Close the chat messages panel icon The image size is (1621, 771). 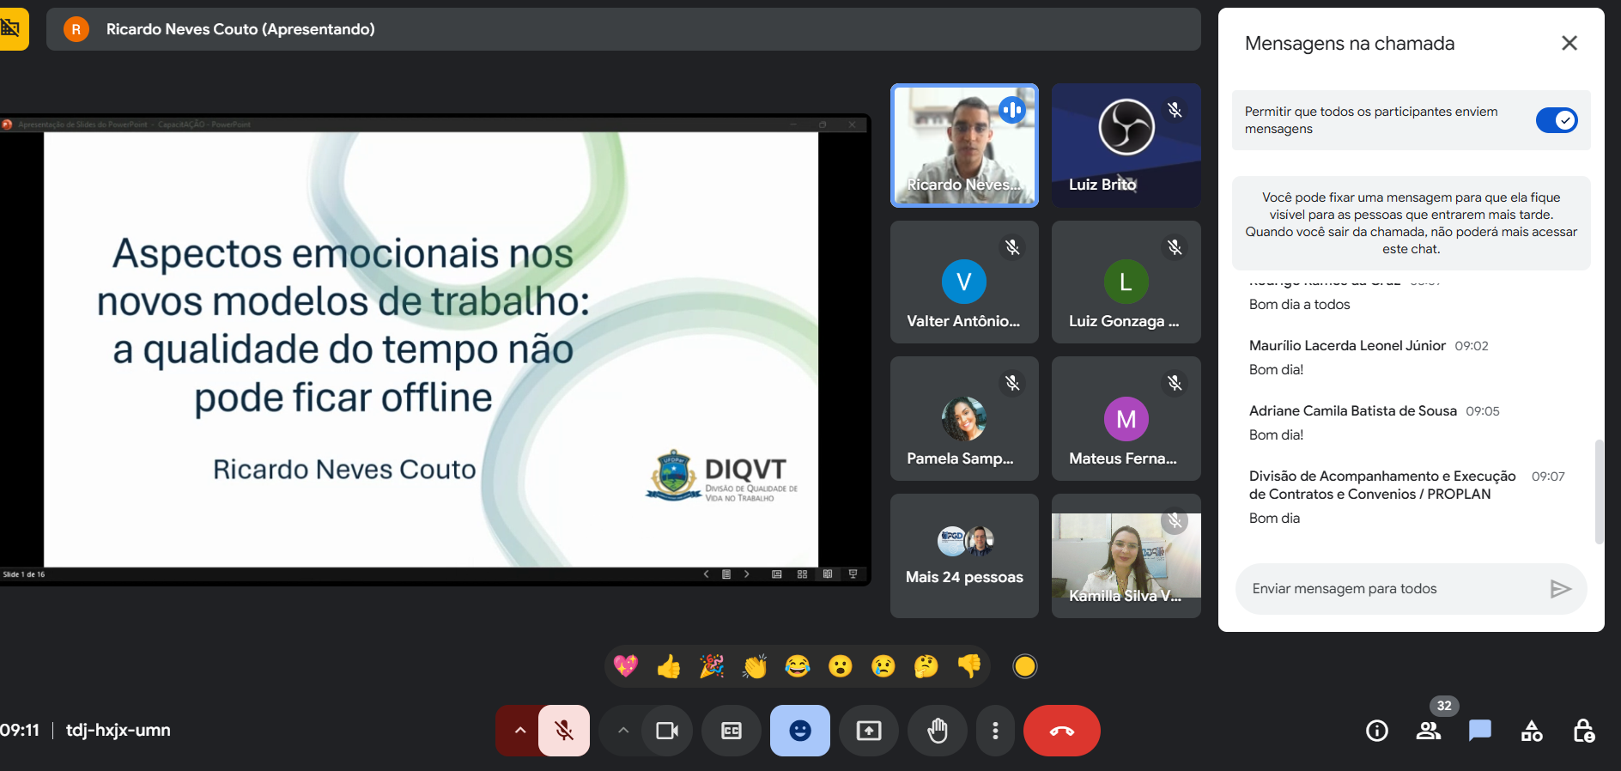(x=1479, y=731)
